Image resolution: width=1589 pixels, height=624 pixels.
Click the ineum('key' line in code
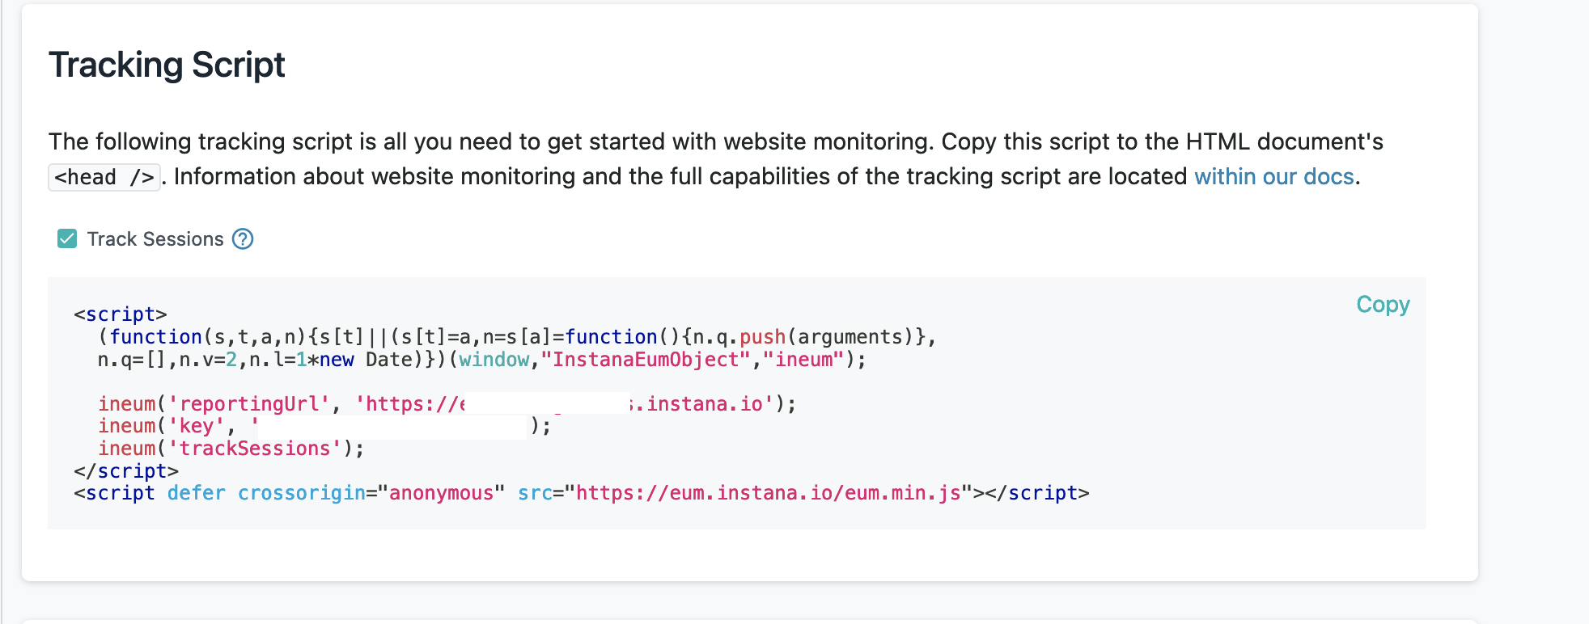[324, 426]
